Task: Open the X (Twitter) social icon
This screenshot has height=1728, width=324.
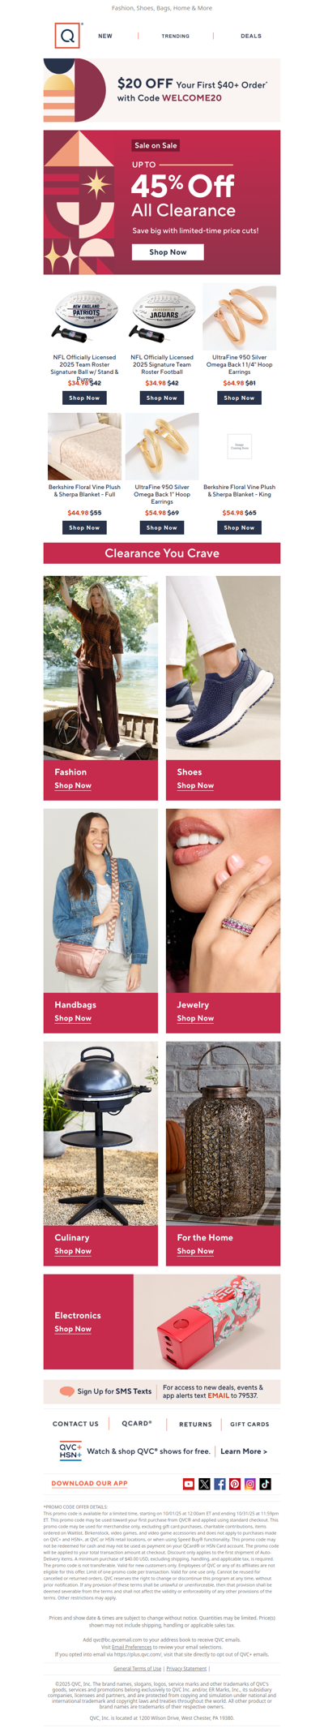Action: coord(204,1484)
